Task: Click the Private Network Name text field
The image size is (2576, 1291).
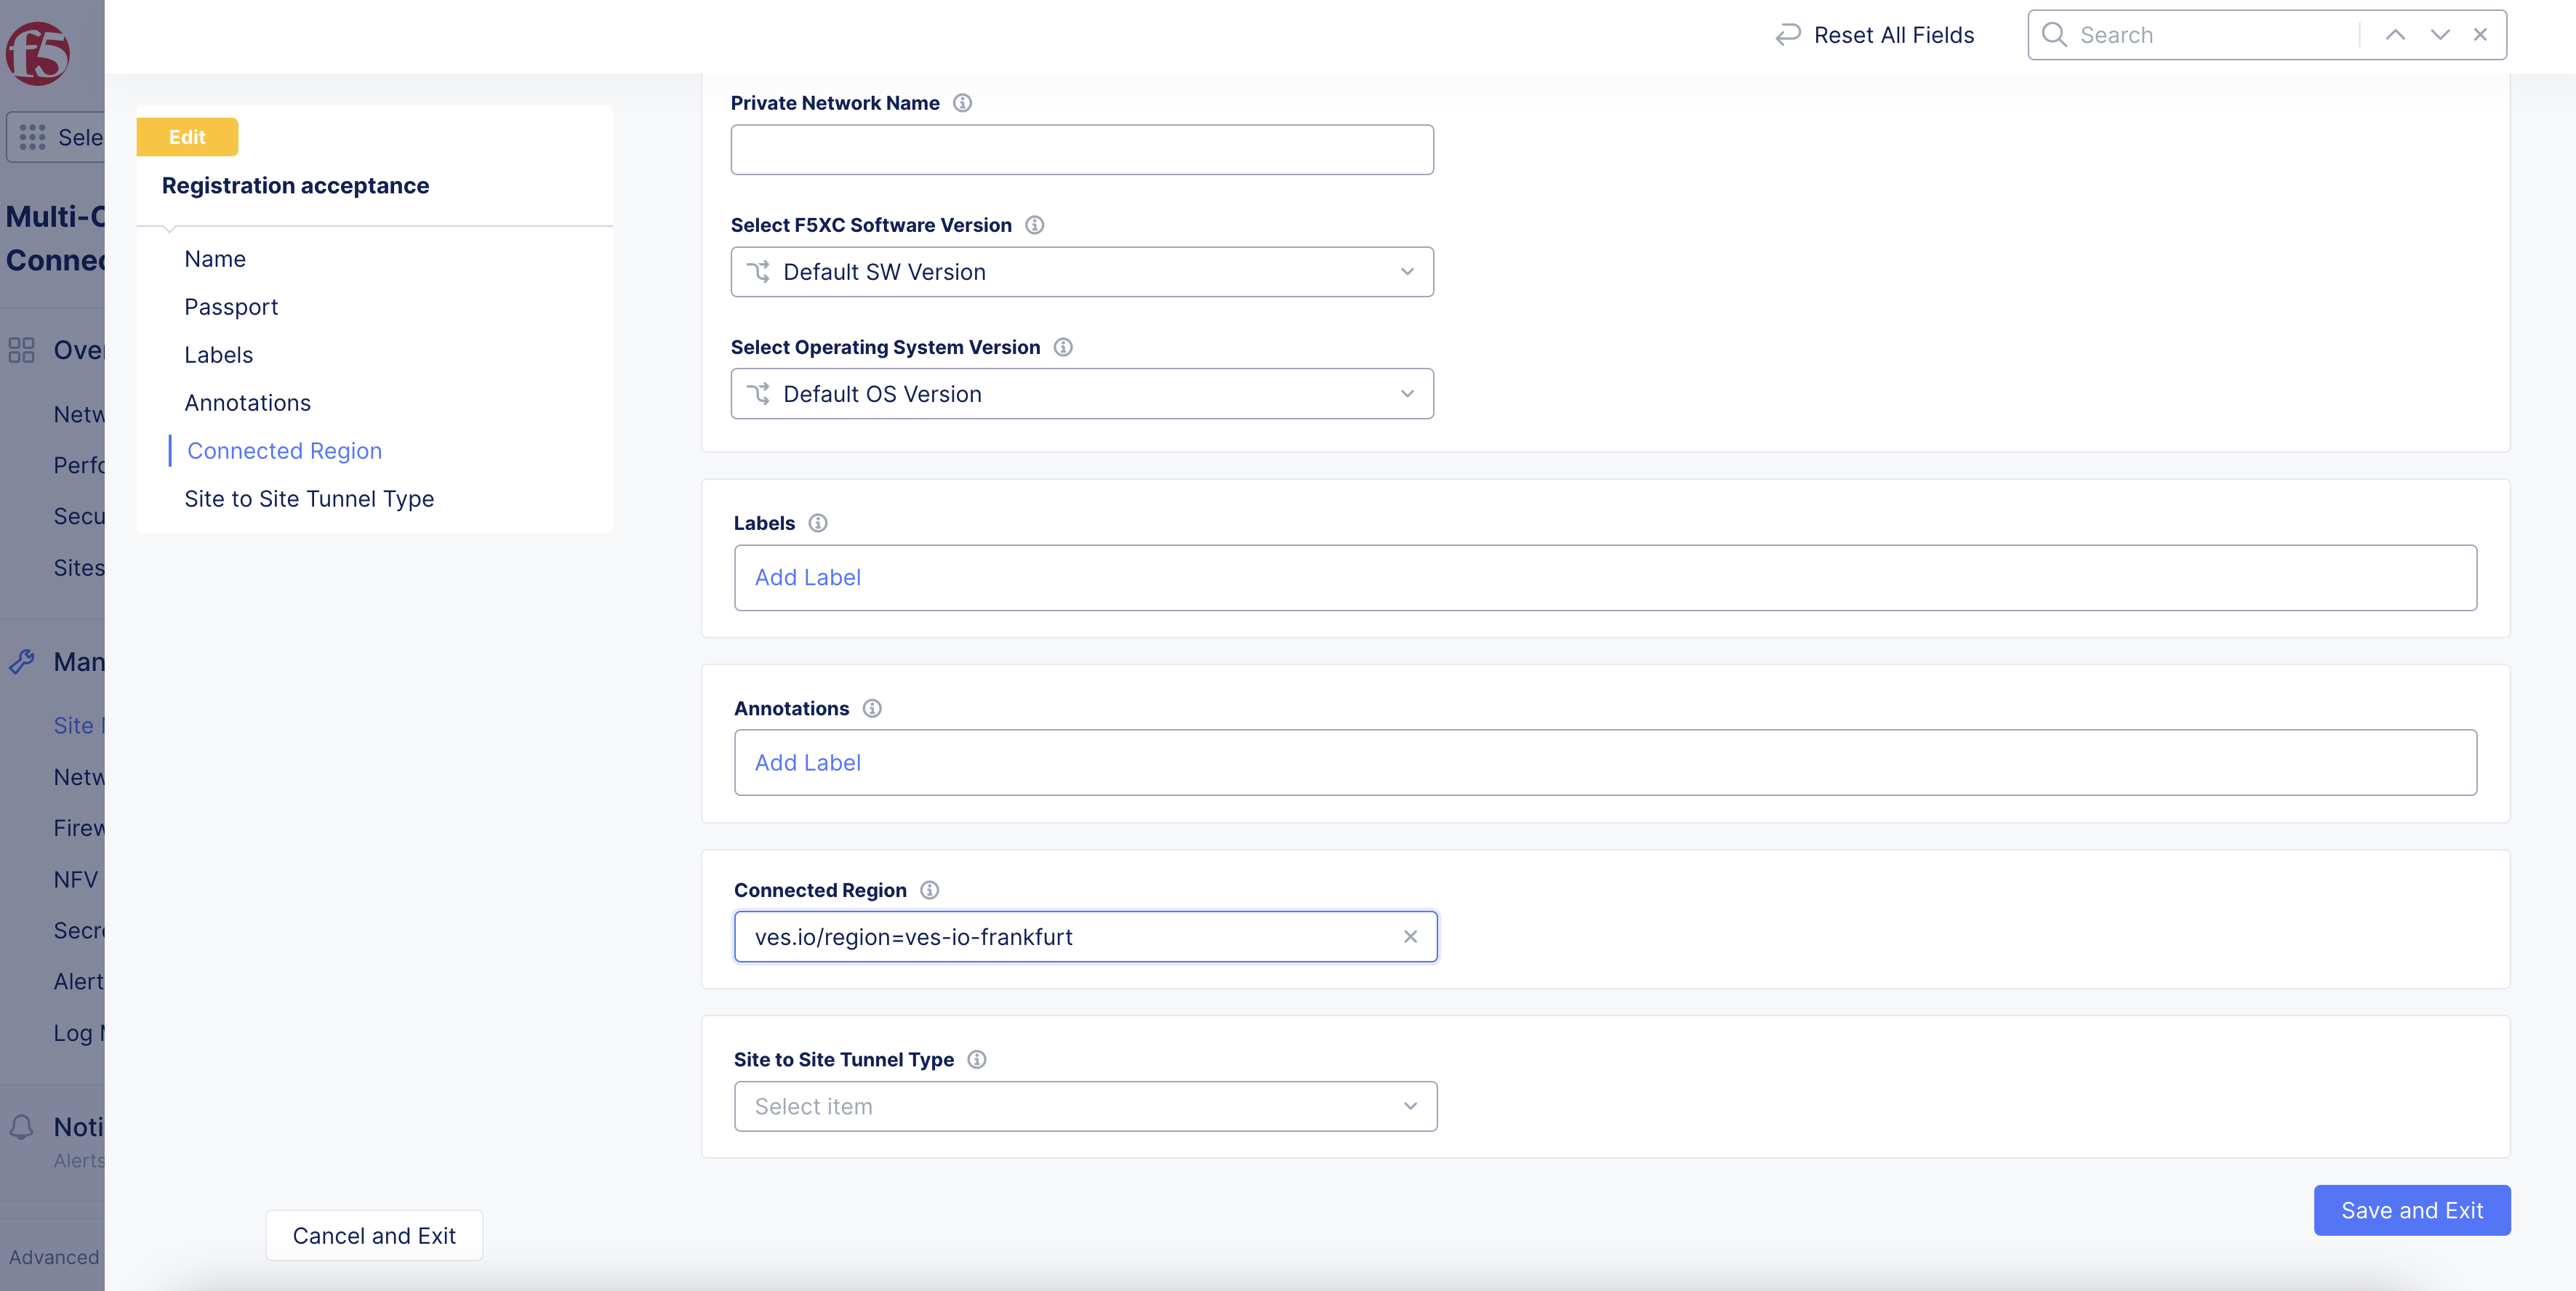Action: [1082, 150]
